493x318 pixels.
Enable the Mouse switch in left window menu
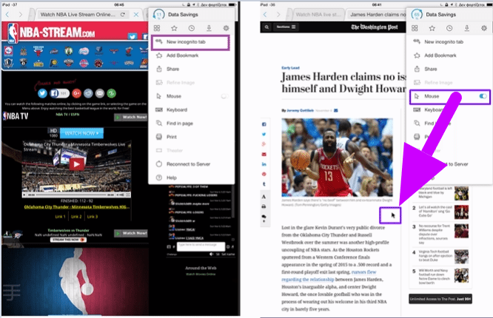[x=224, y=96]
